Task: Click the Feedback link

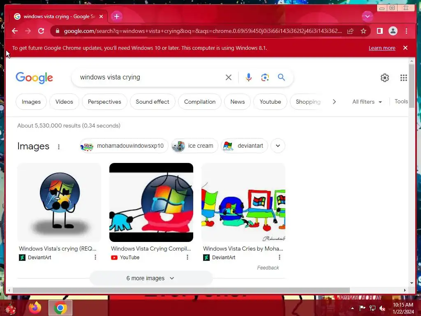Action: coord(268,267)
